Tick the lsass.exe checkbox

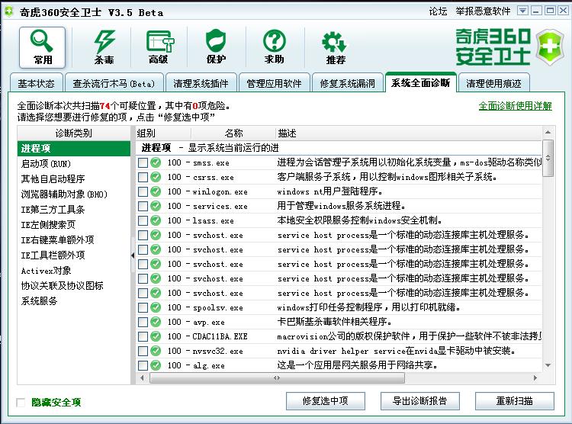click(x=143, y=220)
